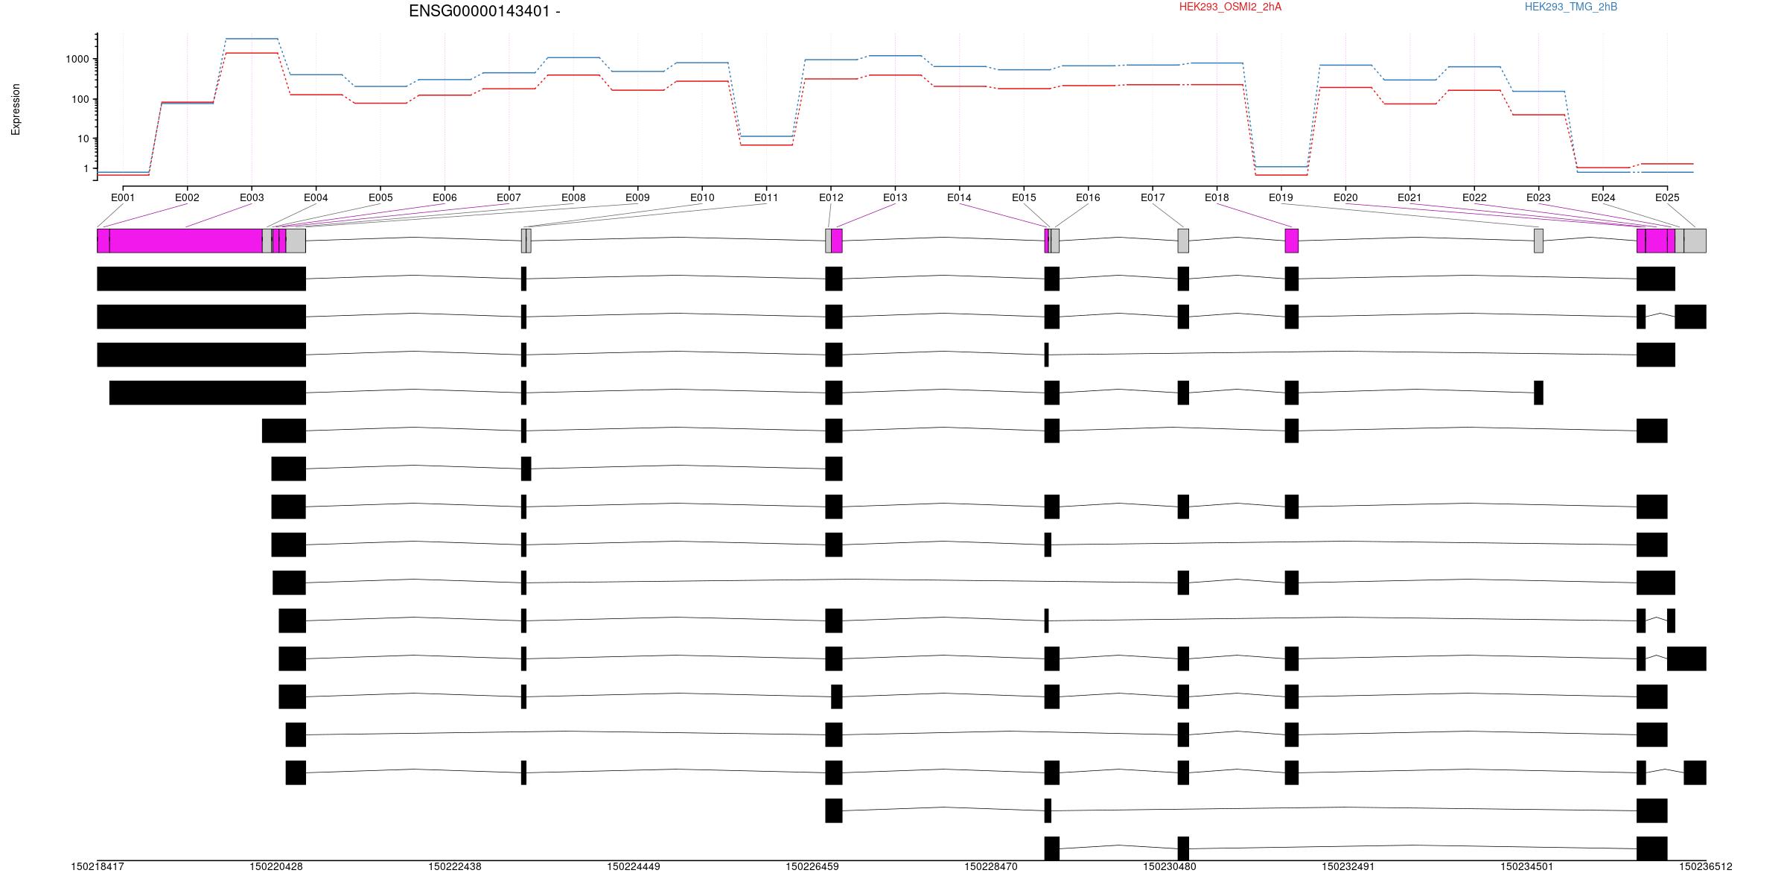Click the E009 exon label
Image resolution: width=1787 pixels, height=879 pixels.
point(637,198)
